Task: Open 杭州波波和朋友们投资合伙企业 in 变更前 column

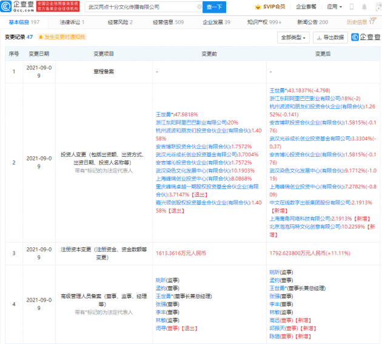Action: coord(203,131)
